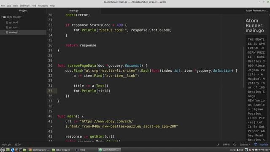Open the Find menu
Viewport: 270px width, 152px height.
(34, 5)
